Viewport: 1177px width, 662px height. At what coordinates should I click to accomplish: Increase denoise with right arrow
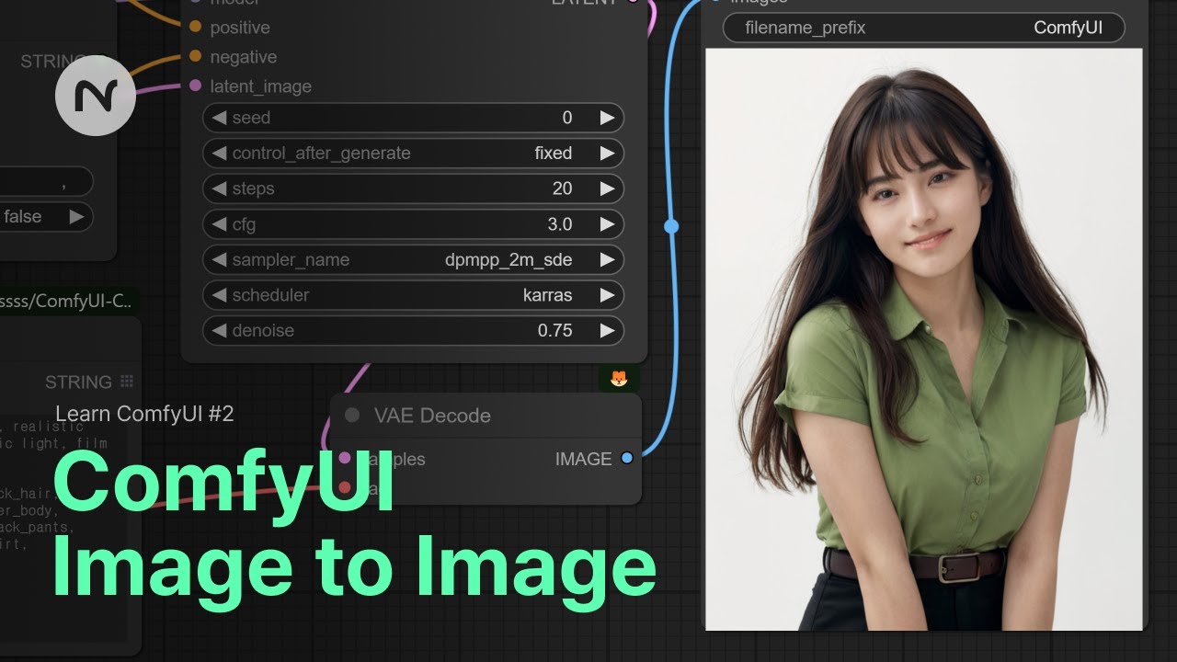(x=607, y=331)
